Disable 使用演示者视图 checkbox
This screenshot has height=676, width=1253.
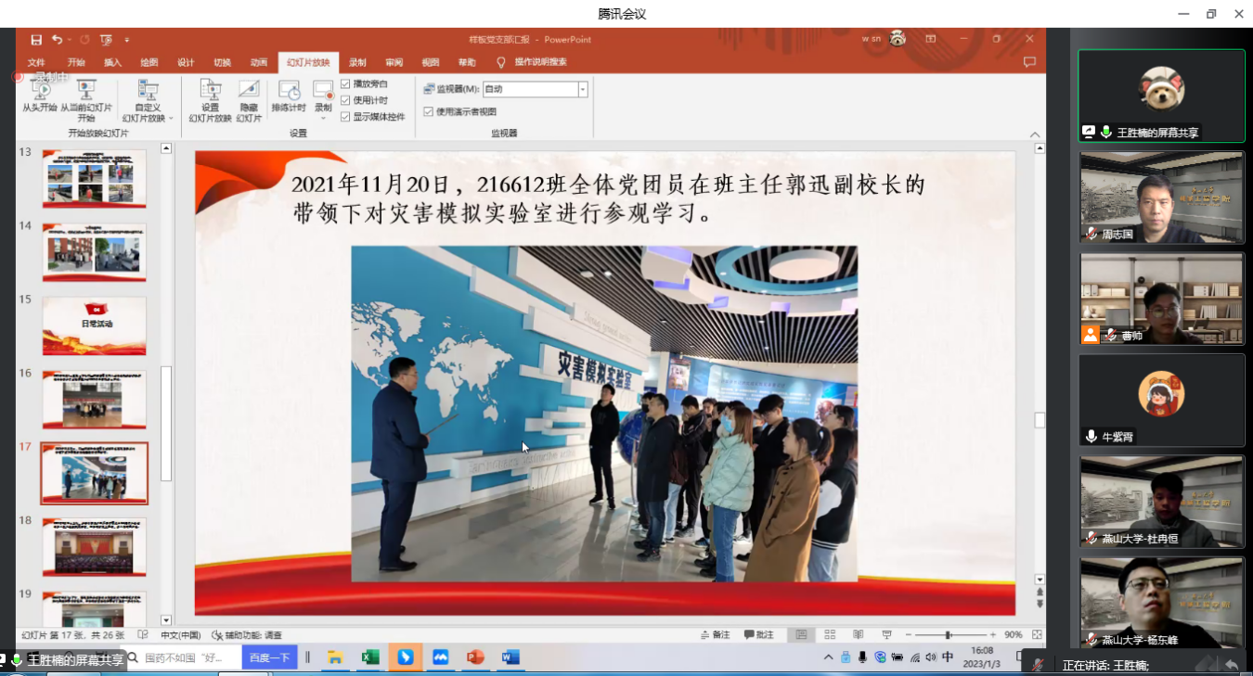[x=429, y=111]
